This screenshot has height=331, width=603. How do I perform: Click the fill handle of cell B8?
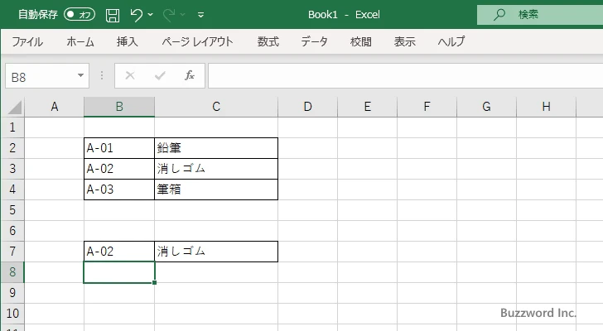point(154,283)
